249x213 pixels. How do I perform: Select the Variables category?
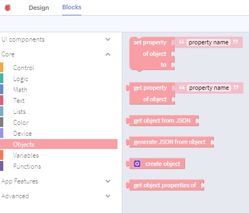click(x=26, y=156)
